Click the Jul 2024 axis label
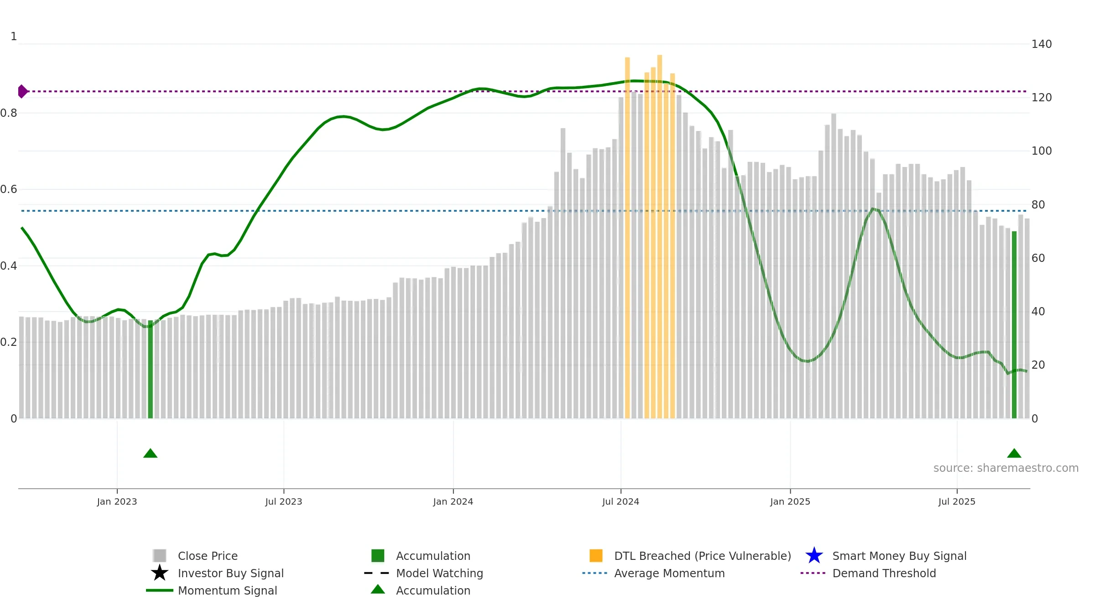Image resolution: width=1095 pixels, height=616 pixels. 620,501
